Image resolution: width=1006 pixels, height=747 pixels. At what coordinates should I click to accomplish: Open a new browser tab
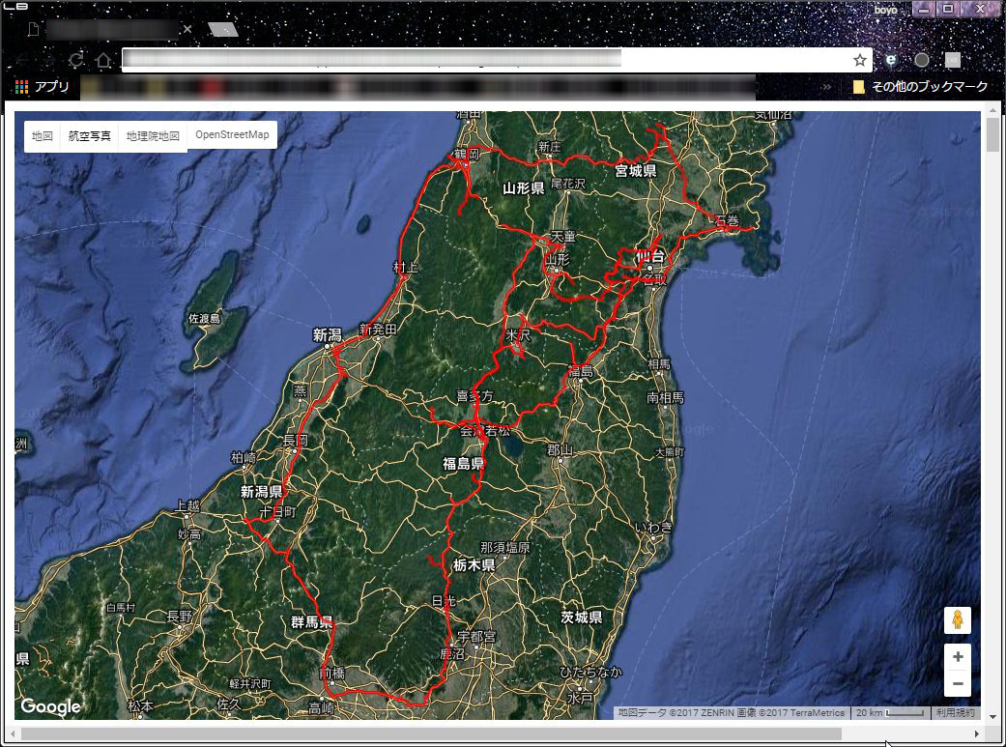tap(223, 30)
